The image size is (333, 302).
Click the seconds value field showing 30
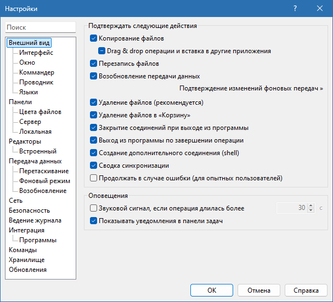pyautogui.click(x=292, y=208)
